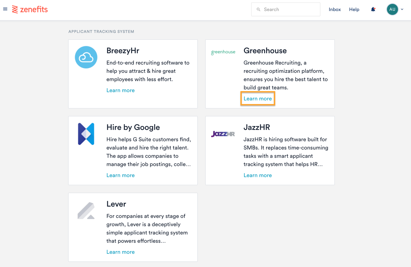Click the JazzHR hiring software description
The image size is (411, 267).
point(286,152)
